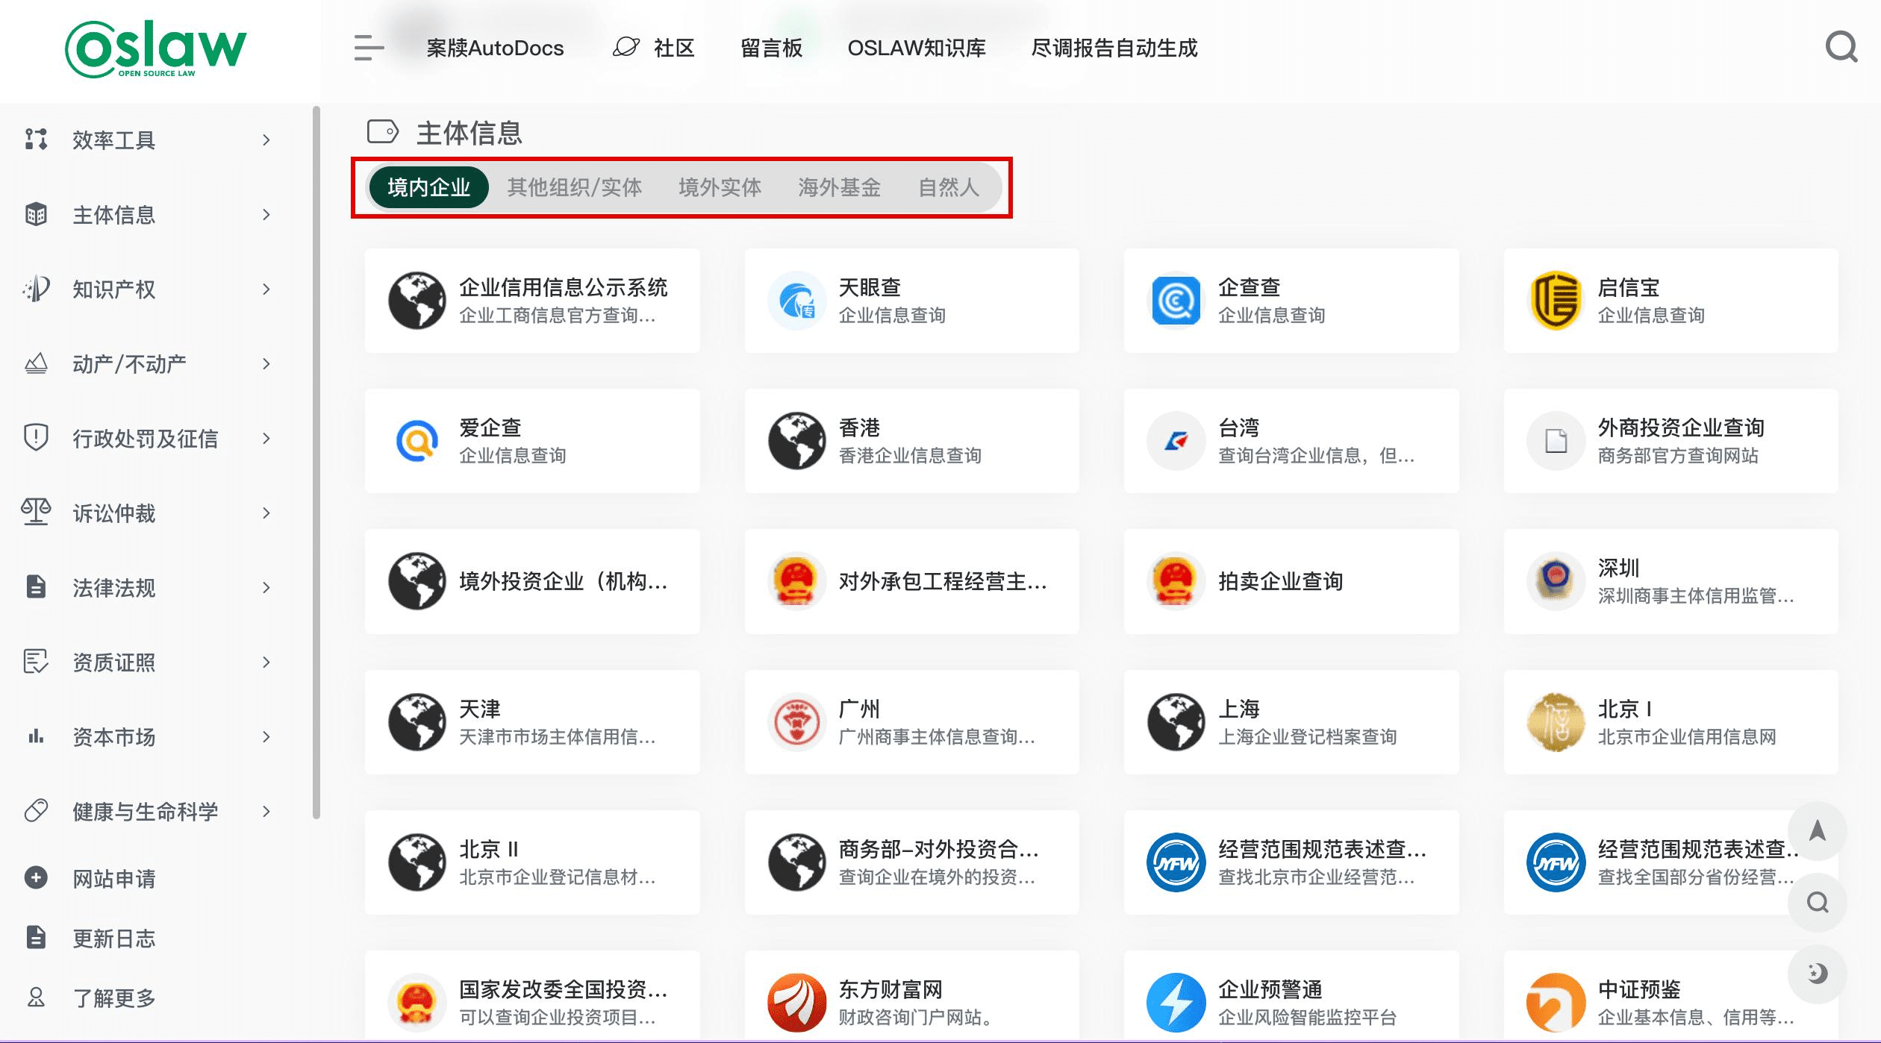Click the 诉讼仲裁 scales icon

point(36,513)
